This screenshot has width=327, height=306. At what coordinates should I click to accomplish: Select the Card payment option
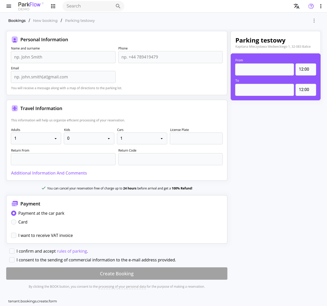point(13,222)
